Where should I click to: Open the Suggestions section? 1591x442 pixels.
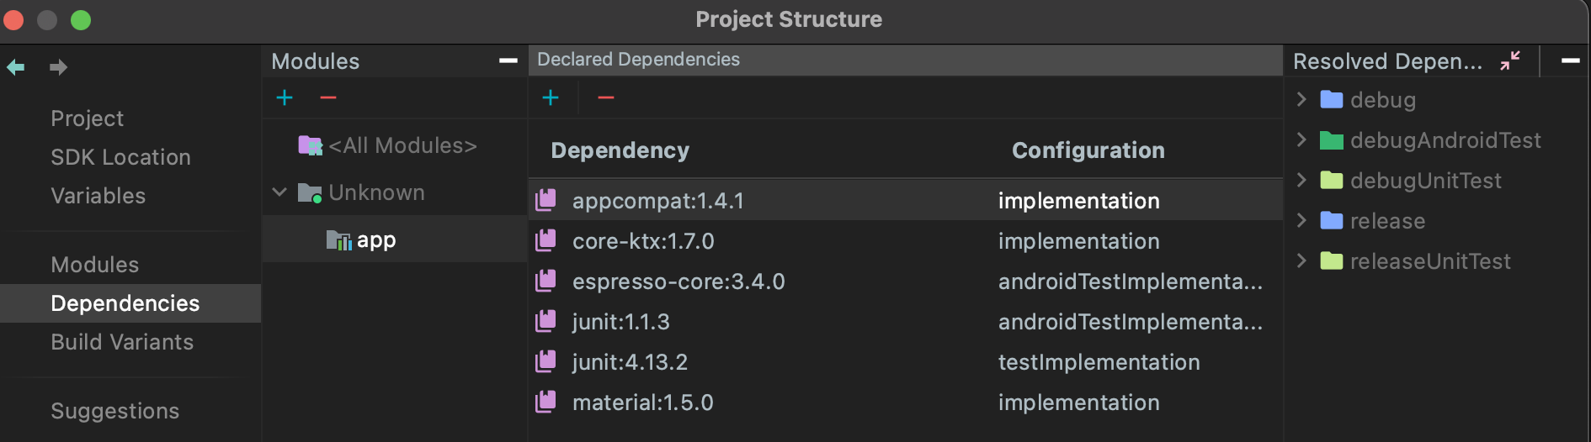pyautogui.click(x=114, y=411)
